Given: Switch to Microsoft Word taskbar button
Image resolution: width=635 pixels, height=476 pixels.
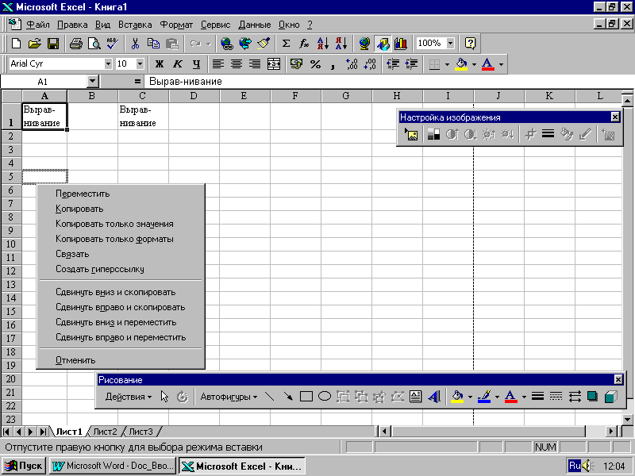Looking at the screenshot, I should click(113, 466).
